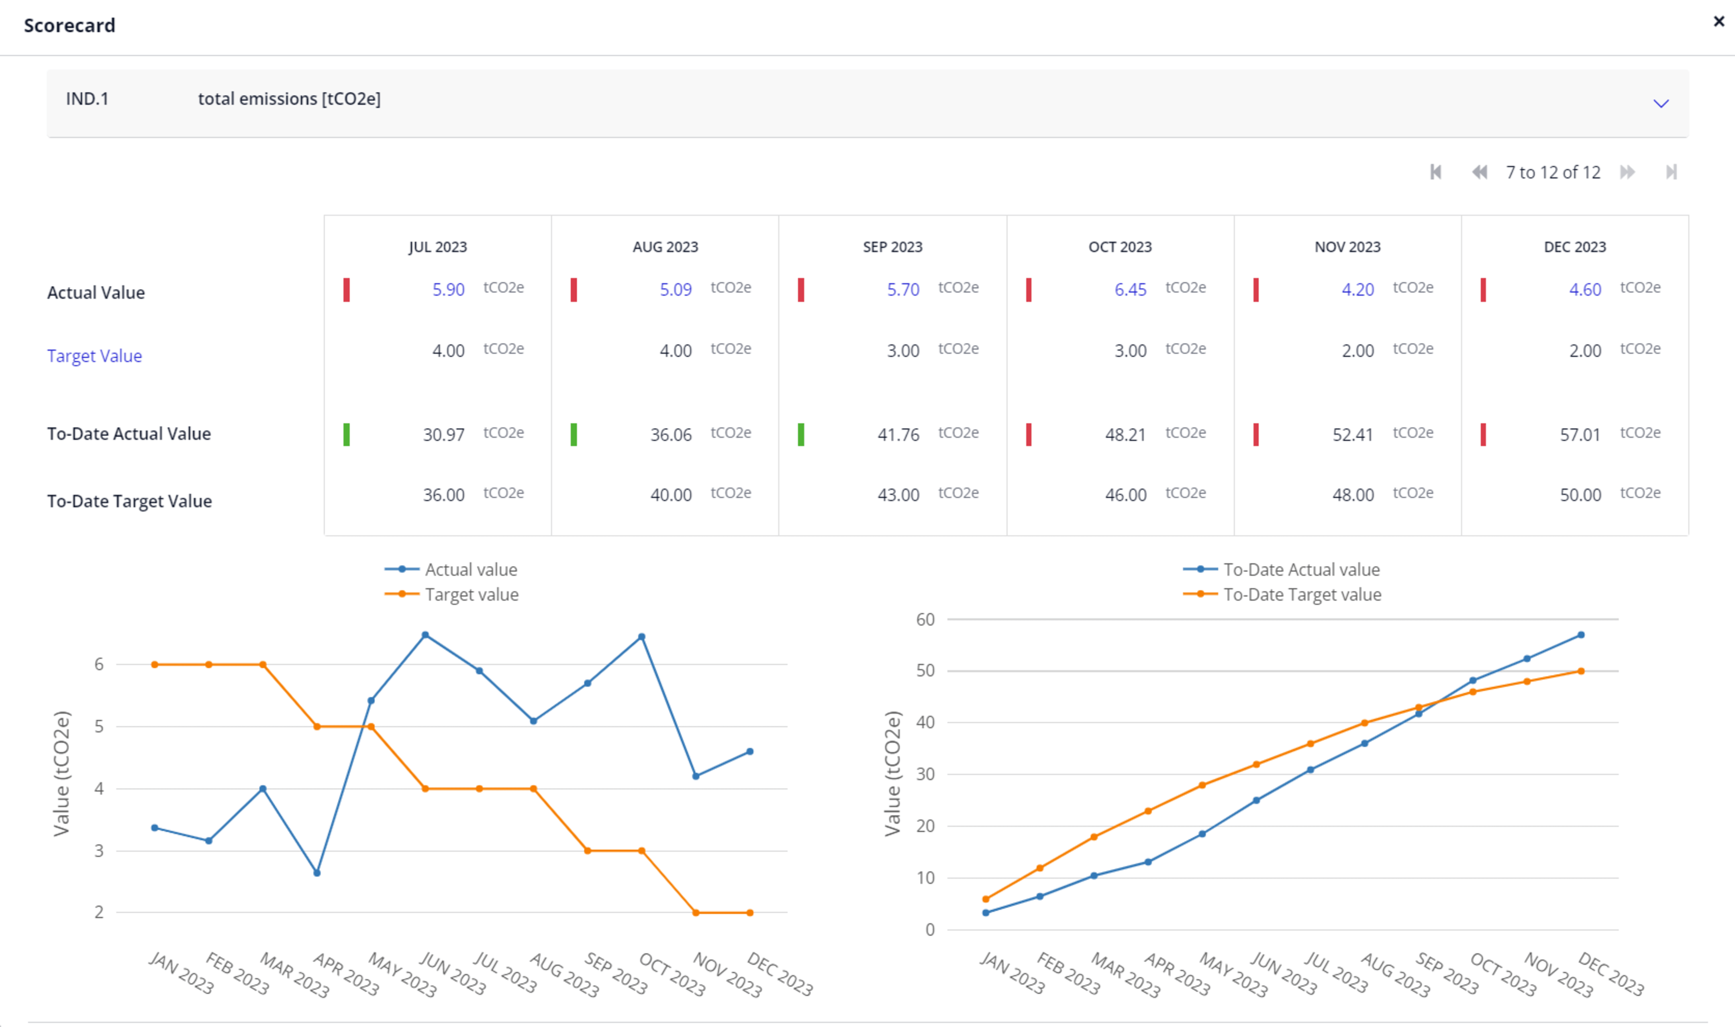Open OCT 2023 actual value 6.45
The width and height of the screenshot is (1735, 1027).
[x=1130, y=289]
